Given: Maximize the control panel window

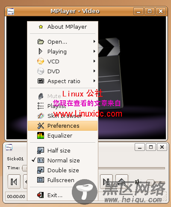Looking at the screenshot, I should (151, 147).
